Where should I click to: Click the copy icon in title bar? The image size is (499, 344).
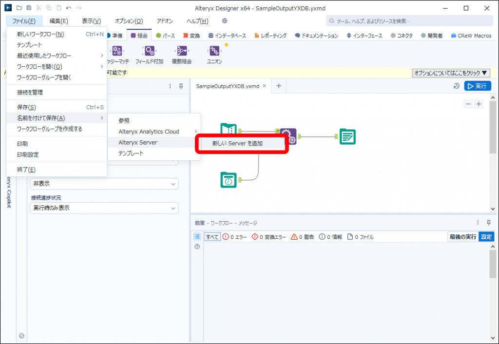(x=49, y=8)
